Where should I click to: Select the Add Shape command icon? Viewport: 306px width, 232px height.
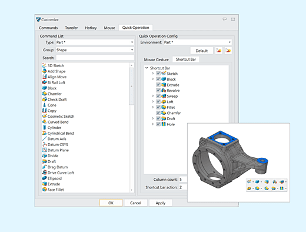click(x=45, y=71)
